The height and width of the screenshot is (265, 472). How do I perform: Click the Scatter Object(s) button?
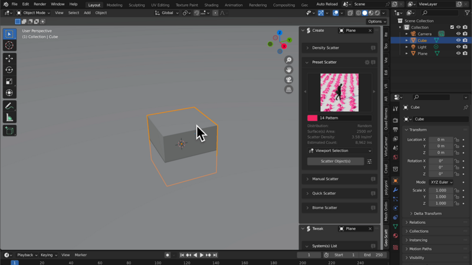[335, 161]
